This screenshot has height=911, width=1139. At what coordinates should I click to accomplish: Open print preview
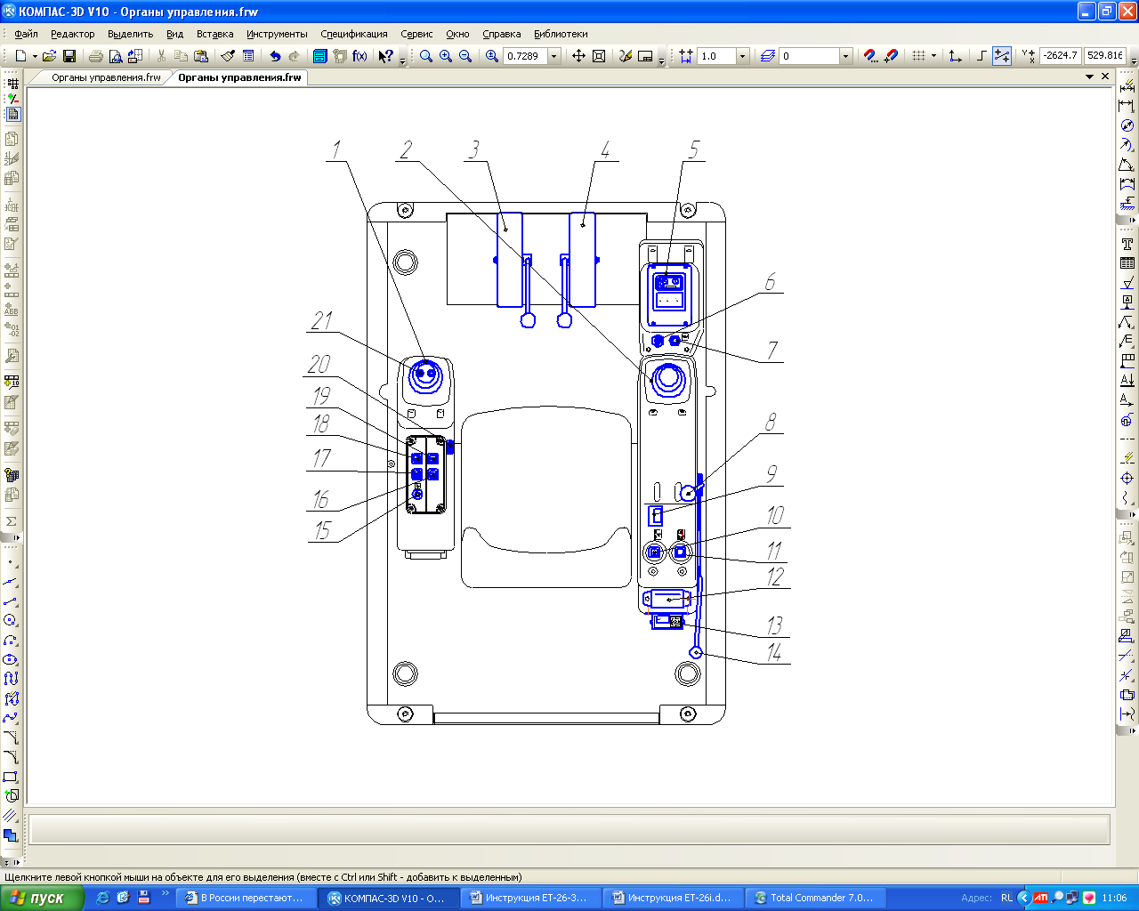(x=115, y=56)
